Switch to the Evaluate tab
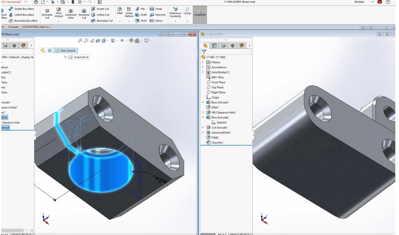This screenshot has width=399, height=235. pyautogui.click(x=13, y=27)
